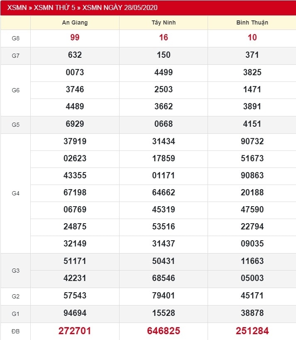Open the XSMN THỨ 5 breadcrumb link
Screen dimensions: 296x340
pos(56,7)
